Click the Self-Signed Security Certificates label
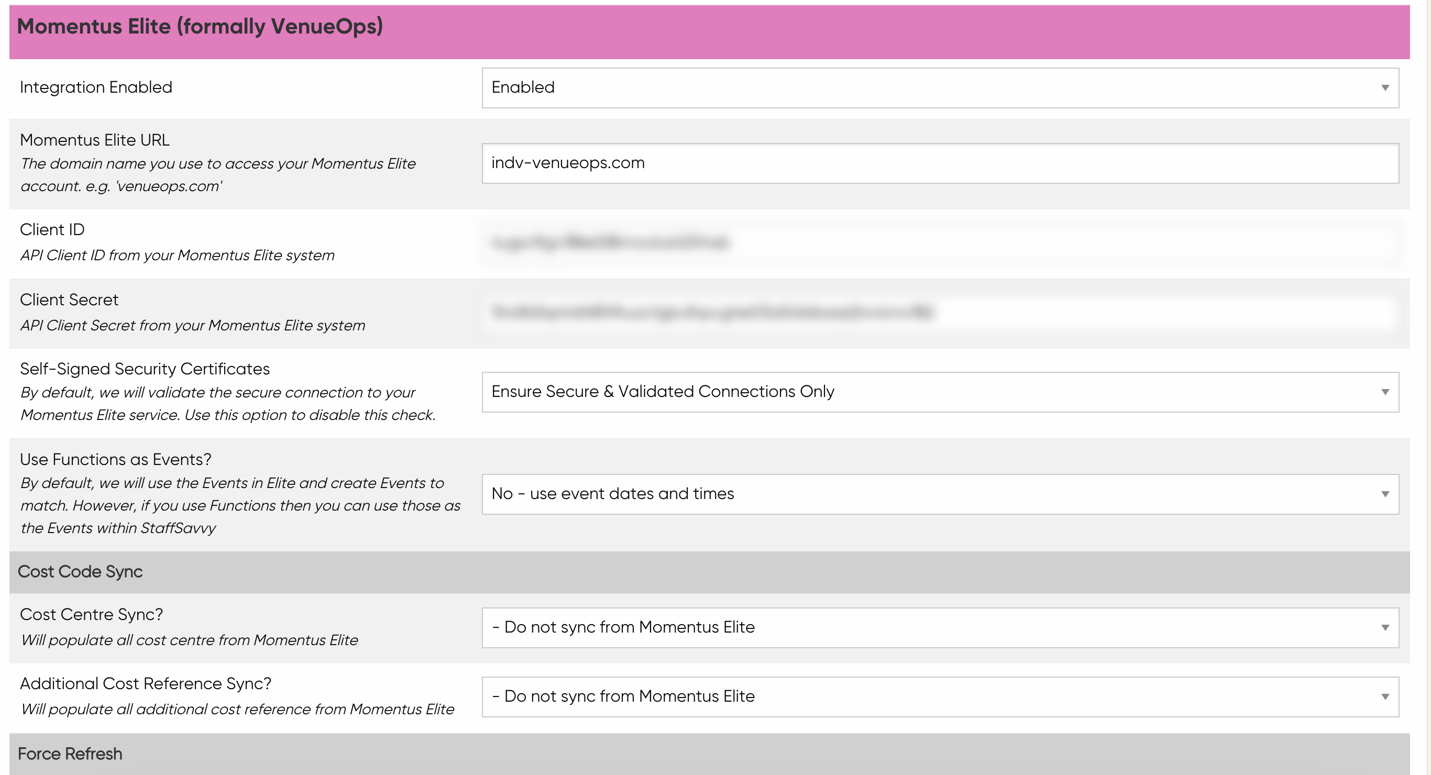The height and width of the screenshot is (775, 1431). (x=145, y=369)
